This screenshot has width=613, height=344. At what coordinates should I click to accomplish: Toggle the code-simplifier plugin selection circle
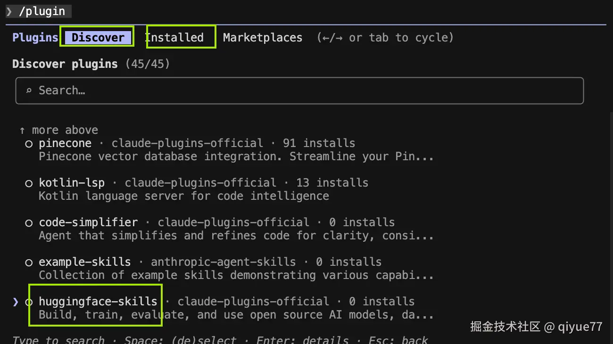pyautogui.click(x=29, y=223)
